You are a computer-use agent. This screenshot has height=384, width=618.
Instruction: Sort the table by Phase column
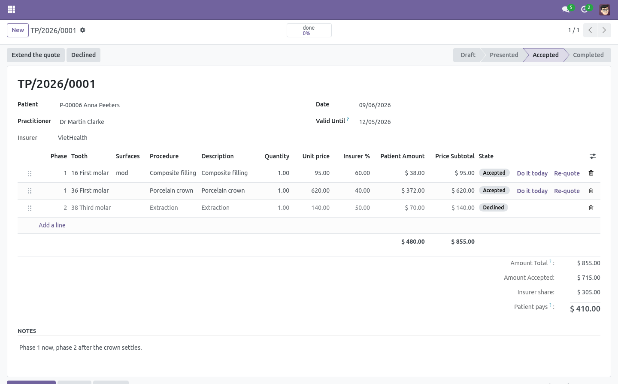click(x=59, y=156)
